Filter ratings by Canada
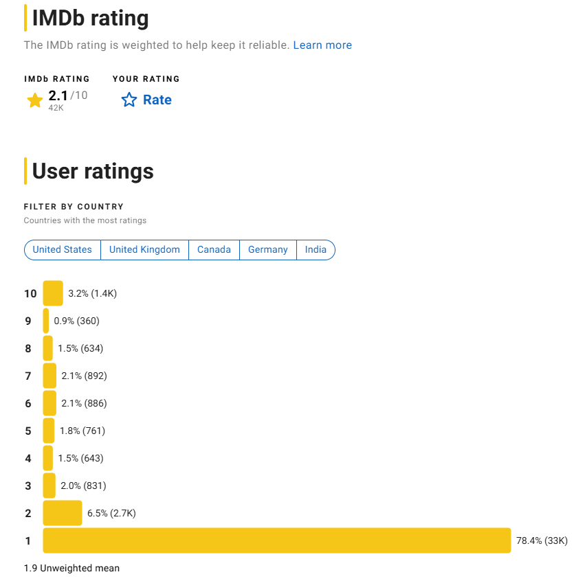The width and height of the screenshot is (585, 581). 214,249
